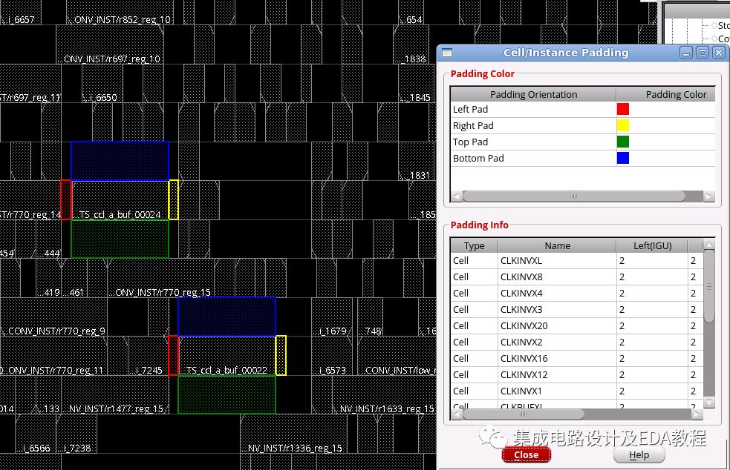Click Padding Info horizontal scrollbar thumb
The width and height of the screenshot is (730, 470).
523,414
